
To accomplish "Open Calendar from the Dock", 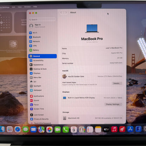I will [74, 130].
